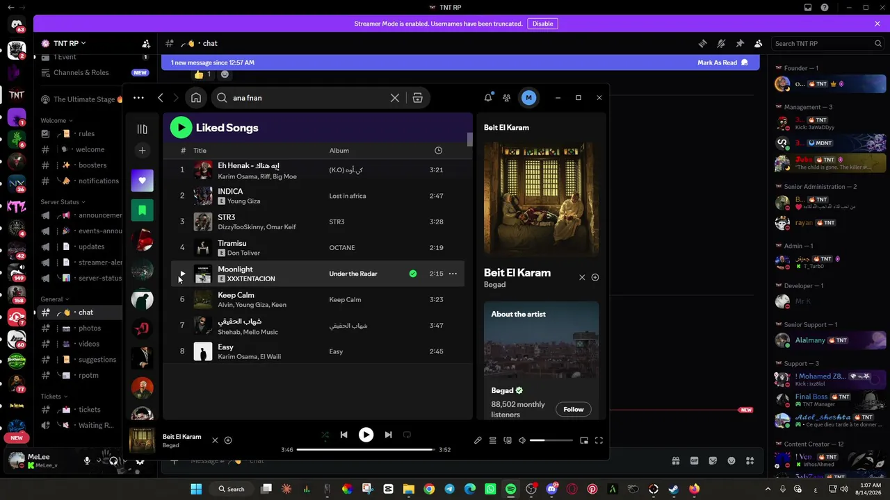The width and height of the screenshot is (890, 500).
Task: Create a new playlist with the plus icon
Action: click(x=142, y=151)
